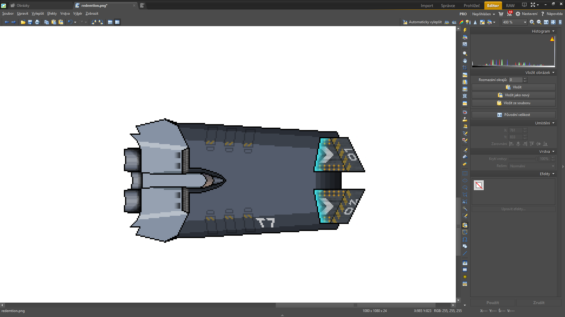Open the resize image tool
The width and height of the screenshot is (565, 317).
click(x=482, y=22)
